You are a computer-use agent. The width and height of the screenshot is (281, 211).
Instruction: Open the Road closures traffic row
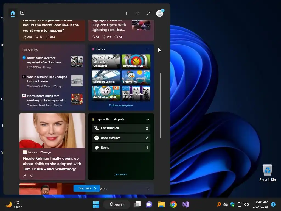point(121,138)
